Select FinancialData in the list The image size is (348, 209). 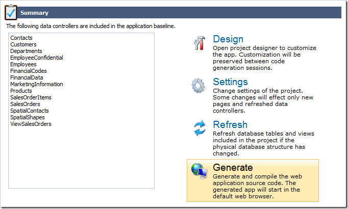27,77
